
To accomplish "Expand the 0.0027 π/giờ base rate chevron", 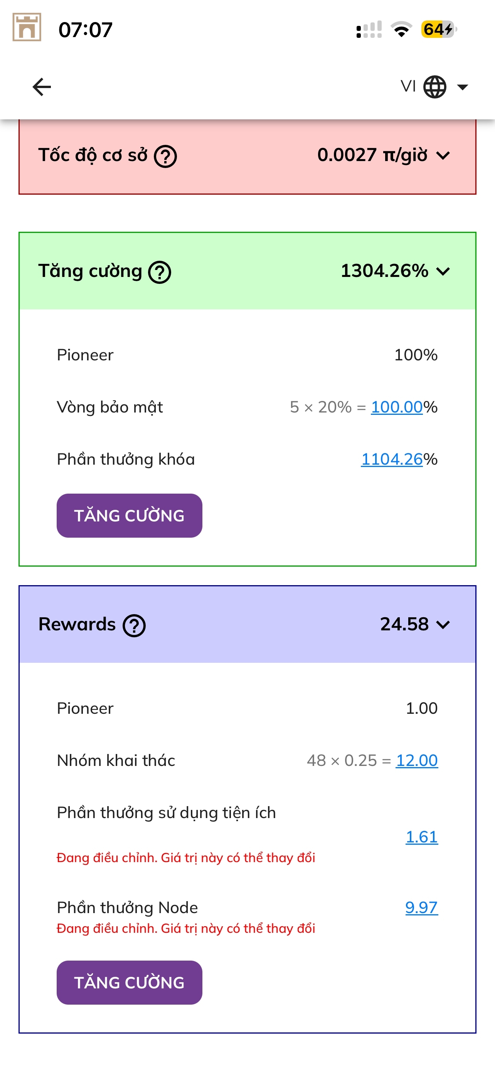I will (x=443, y=156).
